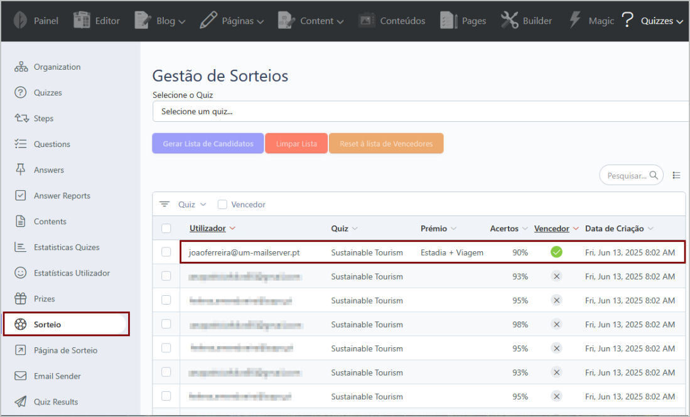Sort by the Vencedor column header
690x417 pixels.
(551, 228)
